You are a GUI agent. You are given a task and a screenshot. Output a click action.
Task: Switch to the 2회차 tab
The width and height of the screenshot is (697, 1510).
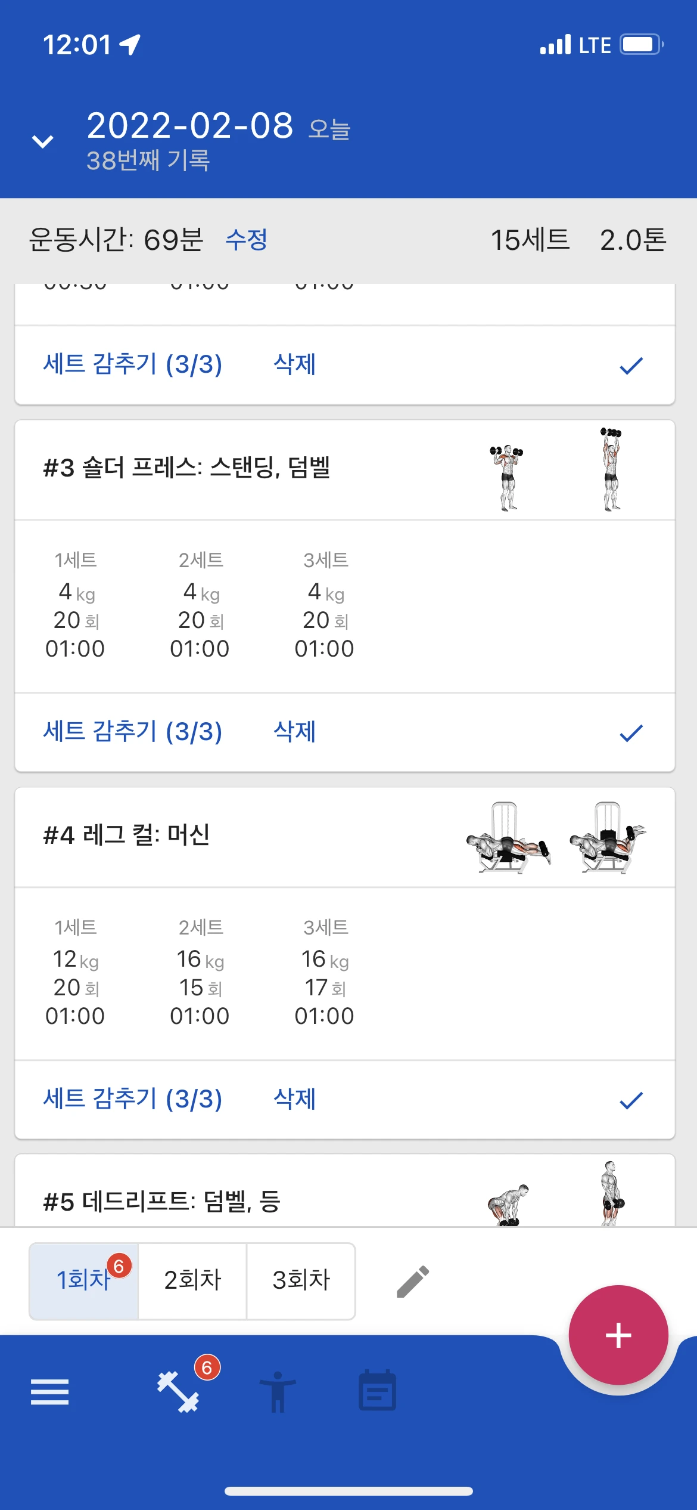pos(192,1281)
